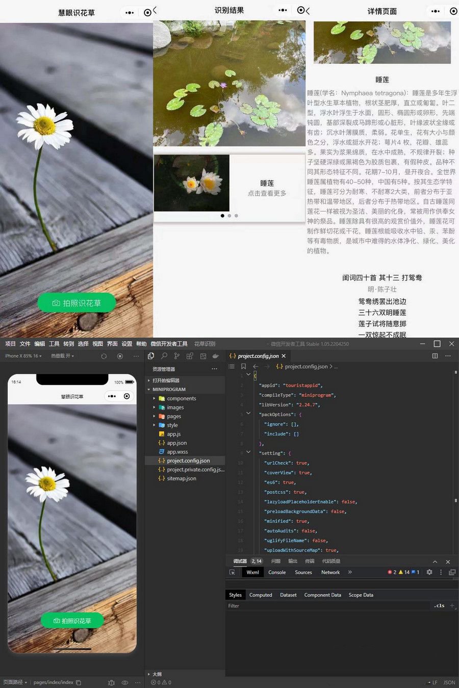Screen dimensions: 459x688
Task: Open the Search icon in the activity bar
Action: click(164, 356)
